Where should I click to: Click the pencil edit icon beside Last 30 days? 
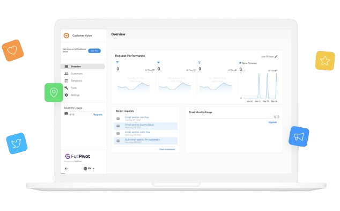point(276,56)
